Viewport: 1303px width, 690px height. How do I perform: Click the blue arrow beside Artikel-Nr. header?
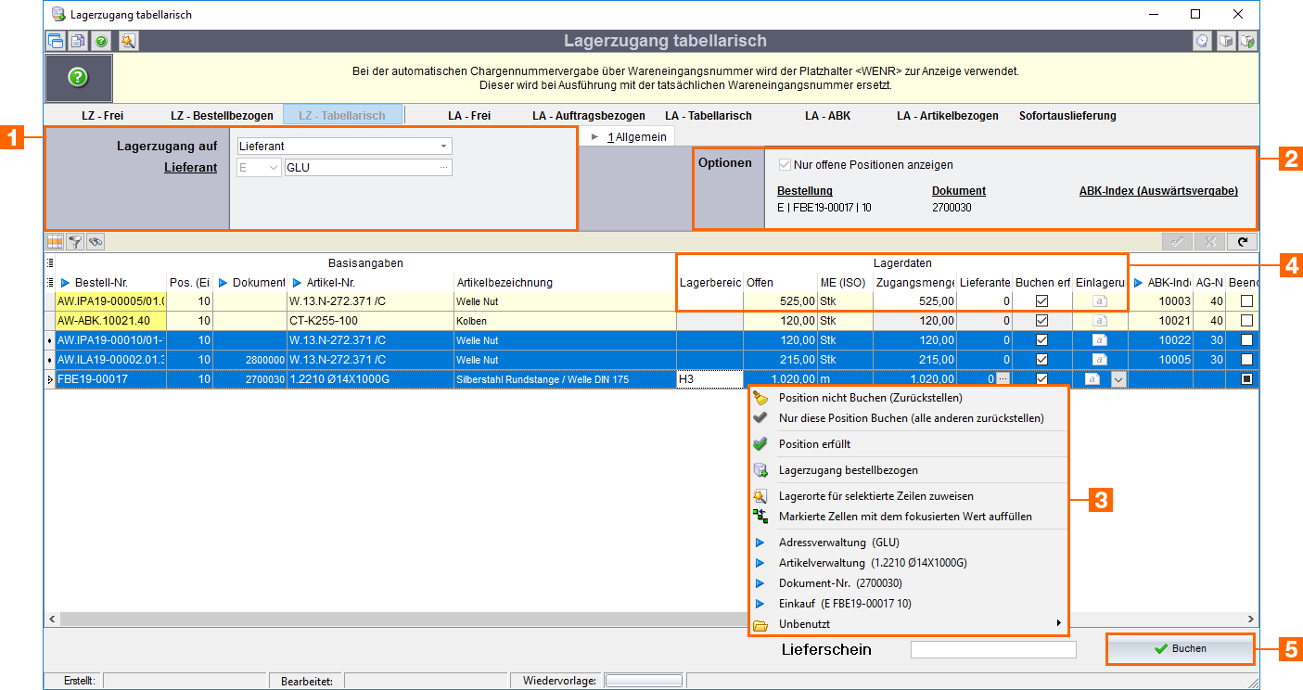click(297, 283)
